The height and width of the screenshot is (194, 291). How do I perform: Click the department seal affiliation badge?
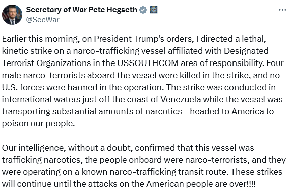(154, 10)
